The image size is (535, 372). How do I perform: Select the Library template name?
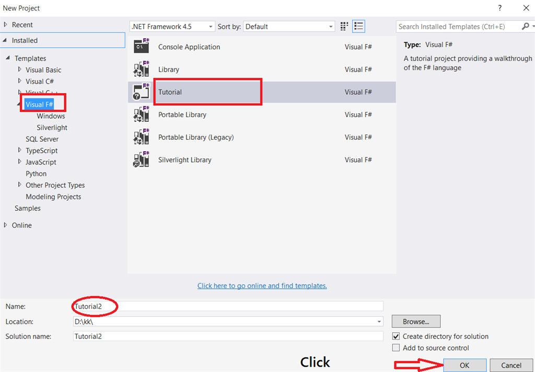[169, 70]
